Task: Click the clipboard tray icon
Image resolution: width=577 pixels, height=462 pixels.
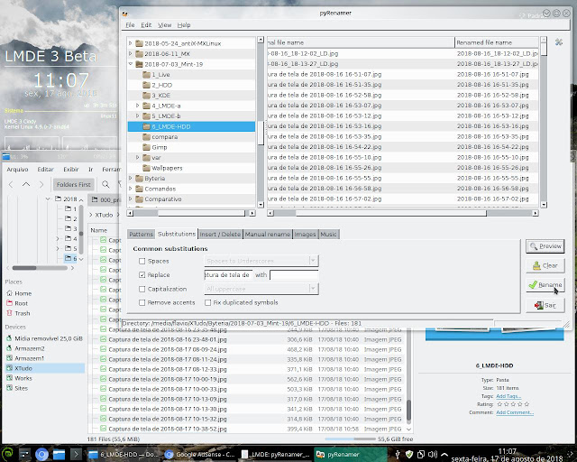Action: tap(421, 454)
